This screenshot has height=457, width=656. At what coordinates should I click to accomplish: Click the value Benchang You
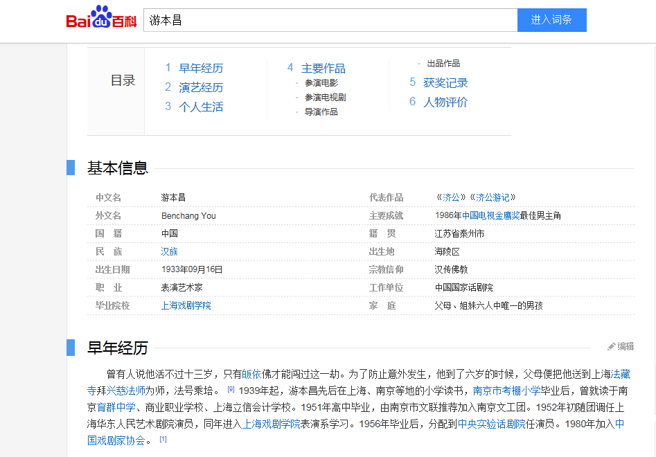coord(188,216)
